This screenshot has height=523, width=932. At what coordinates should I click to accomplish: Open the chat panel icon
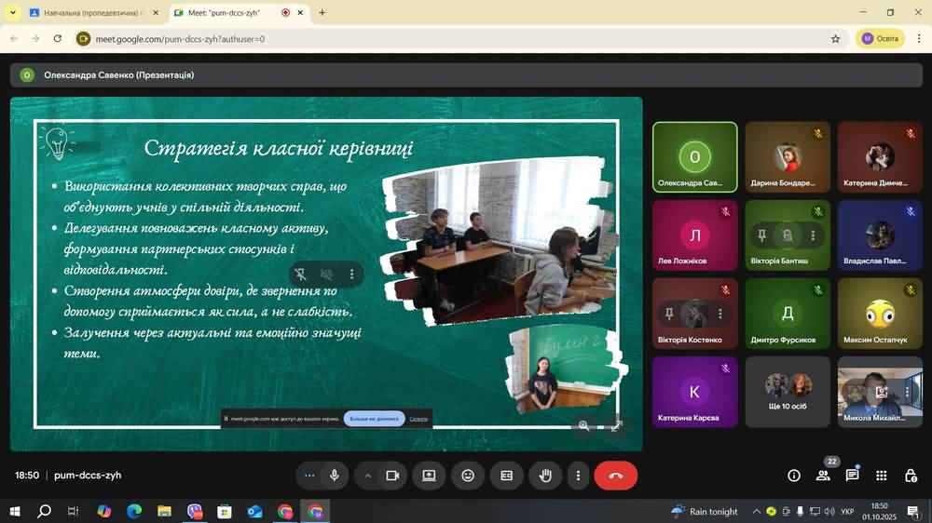click(x=852, y=476)
